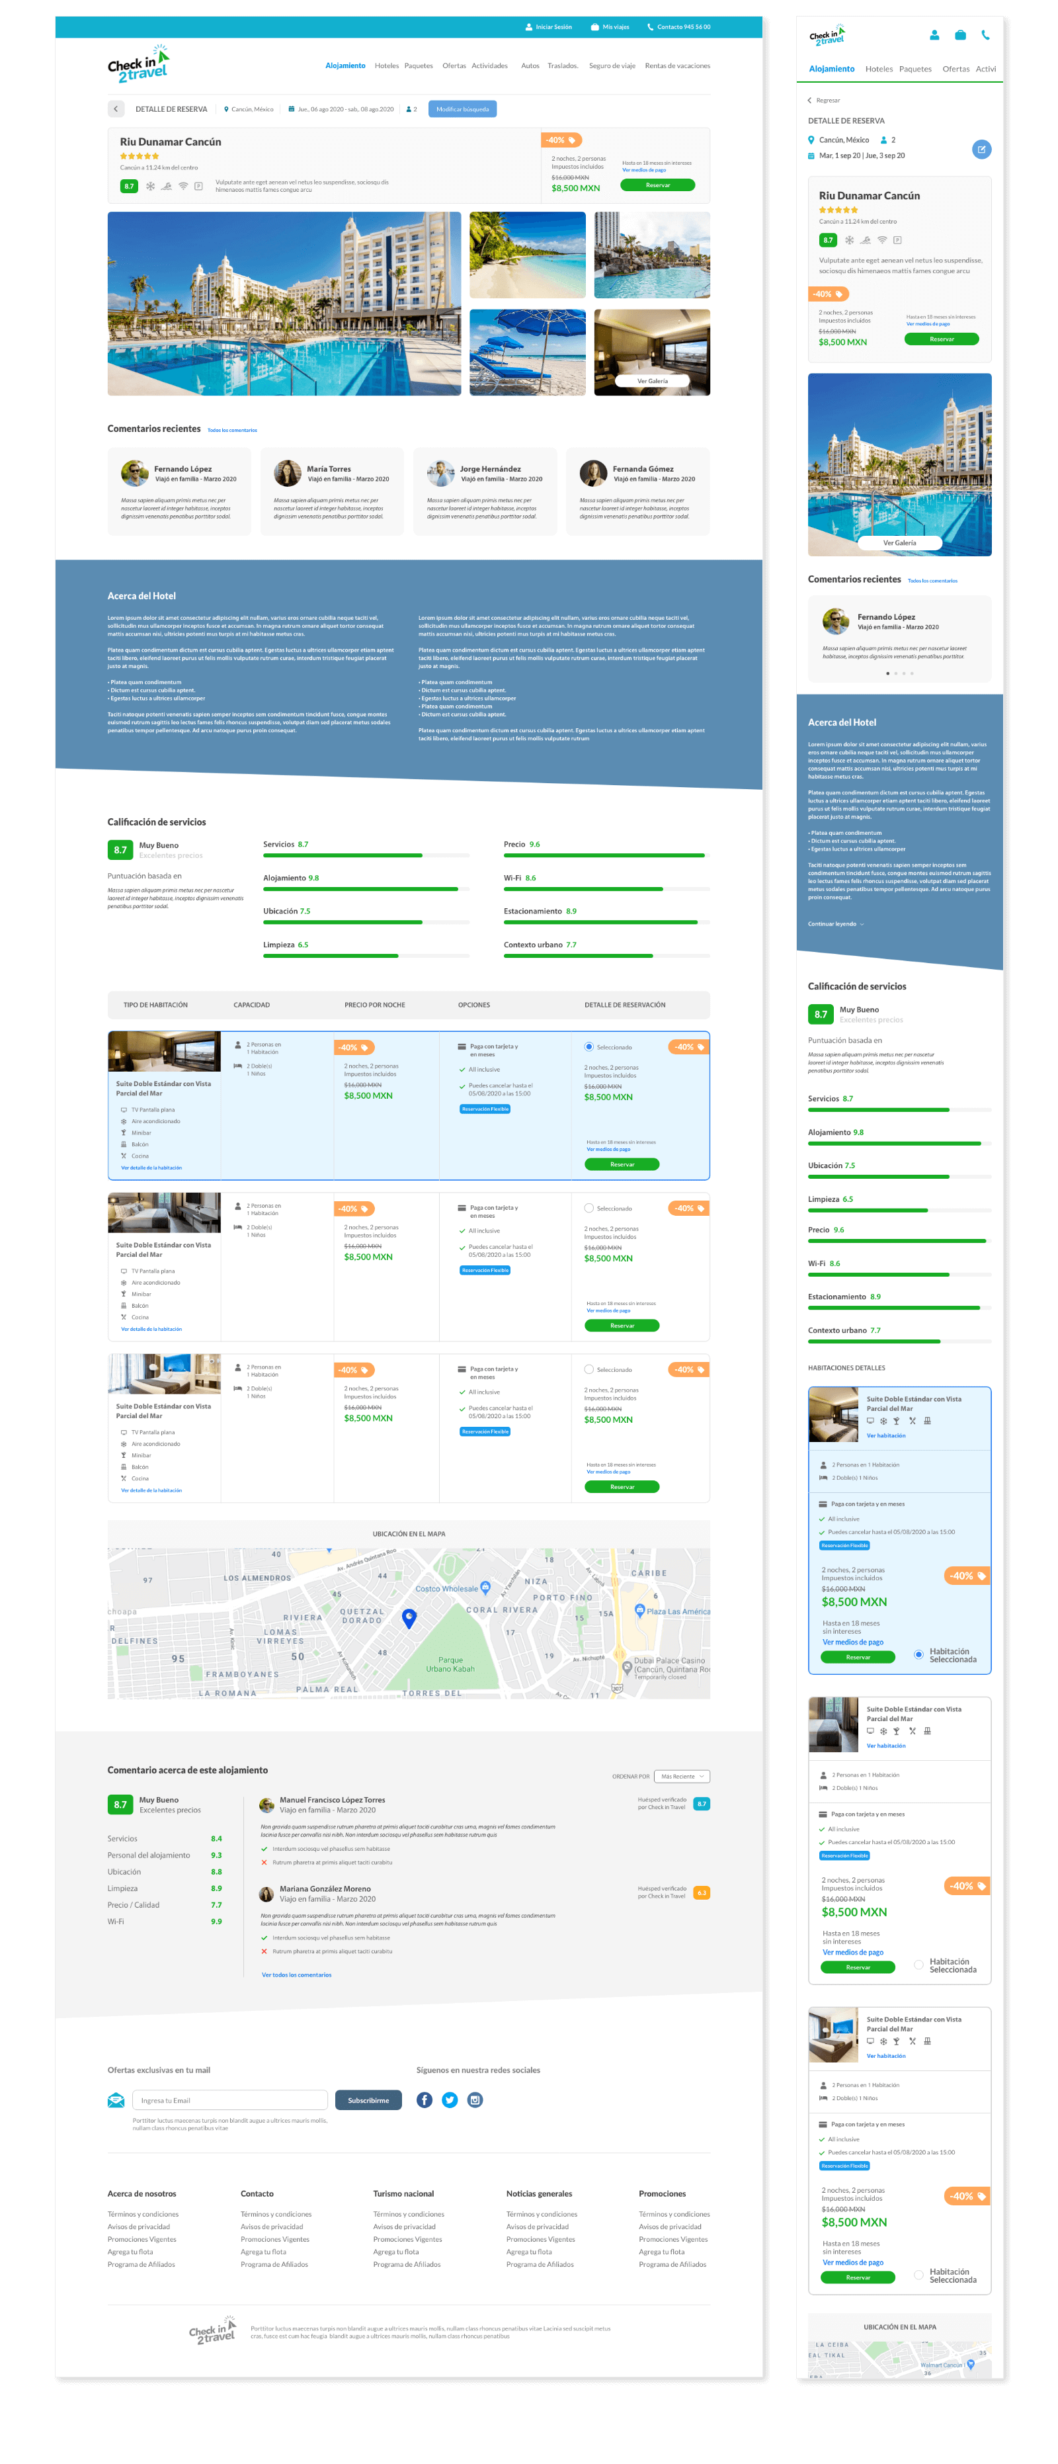
Task: Tap the mobile blue edit search icon
Action: pos(981,149)
